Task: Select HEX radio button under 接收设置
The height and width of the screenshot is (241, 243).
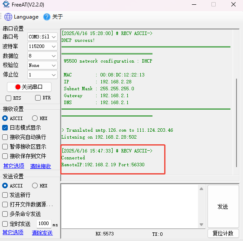Action: [x=35, y=118]
